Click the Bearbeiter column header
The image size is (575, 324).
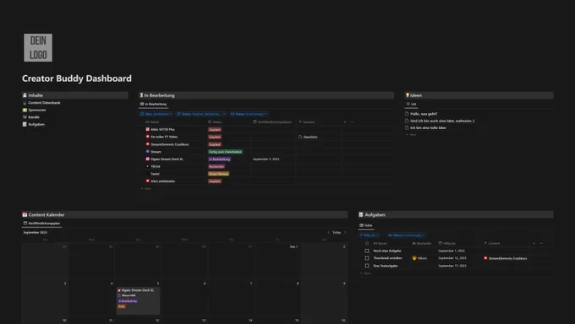point(422,244)
